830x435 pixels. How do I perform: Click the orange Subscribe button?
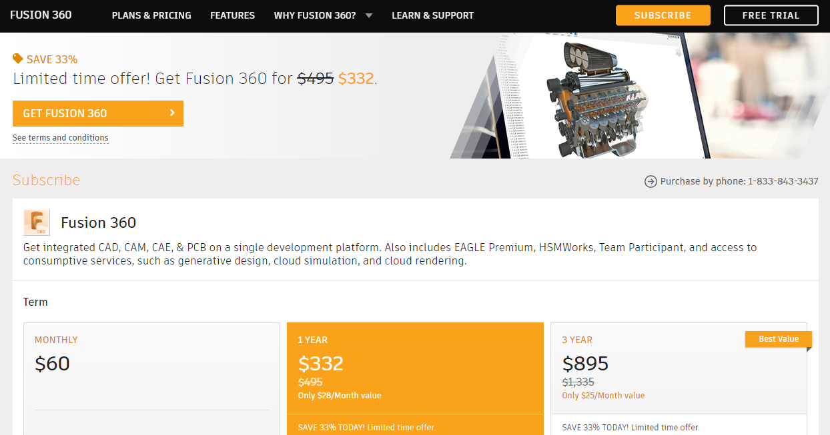coord(663,15)
